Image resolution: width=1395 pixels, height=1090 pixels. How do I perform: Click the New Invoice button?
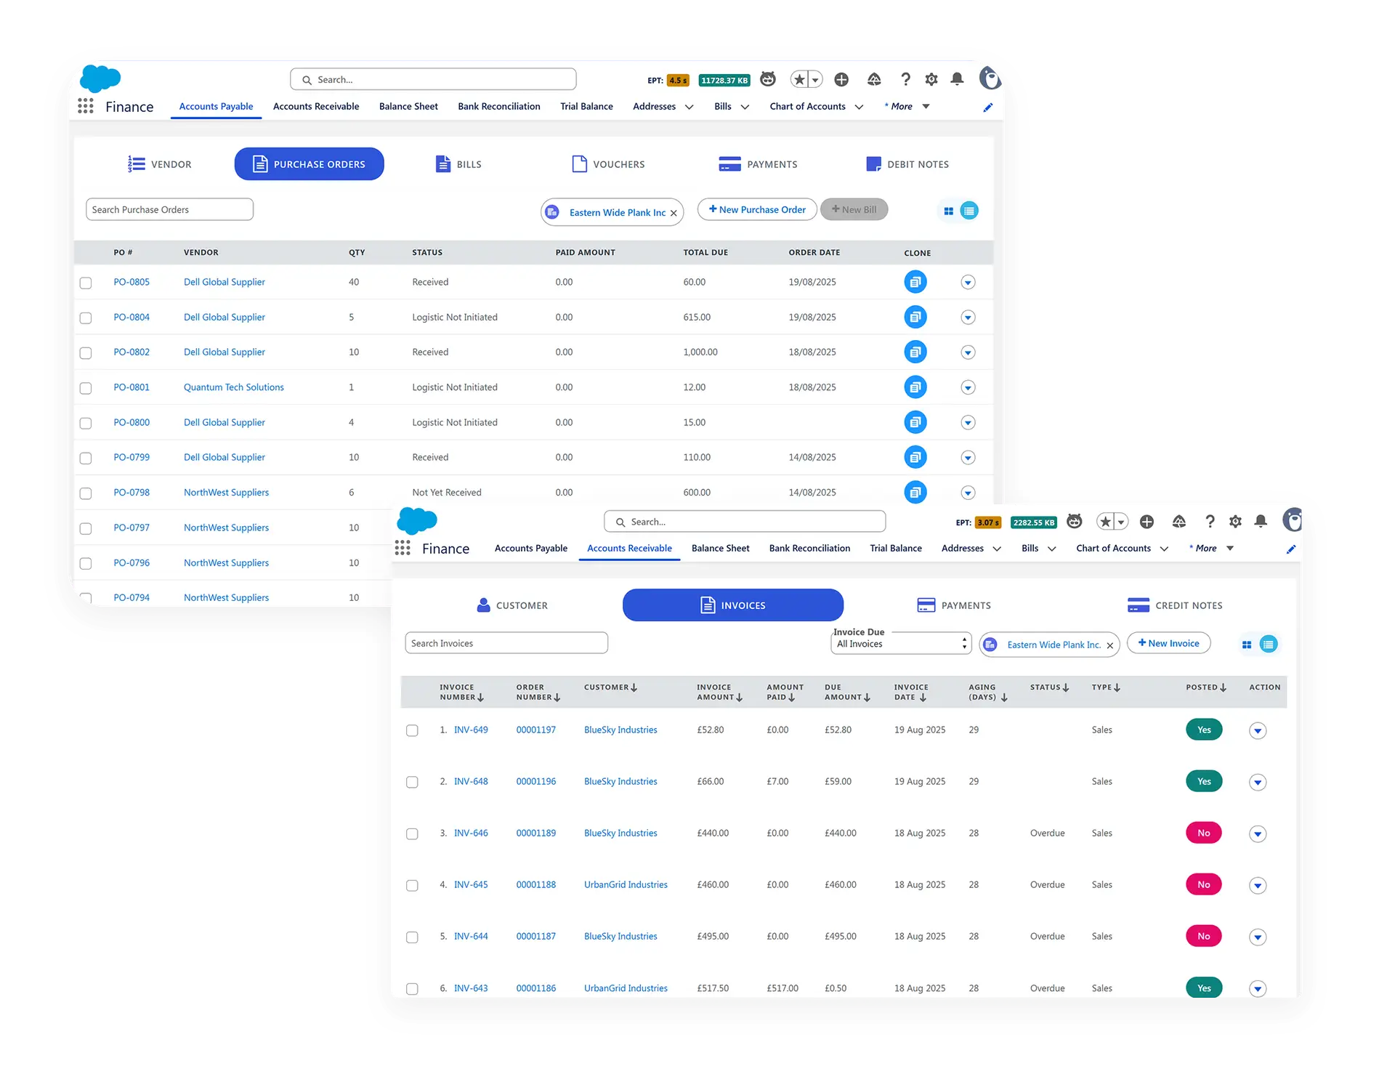pyautogui.click(x=1168, y=643)
